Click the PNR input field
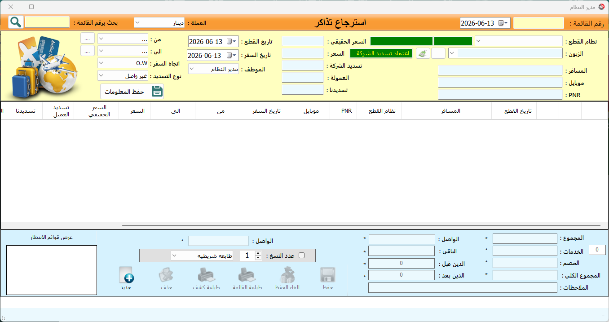 click(500, 95)
